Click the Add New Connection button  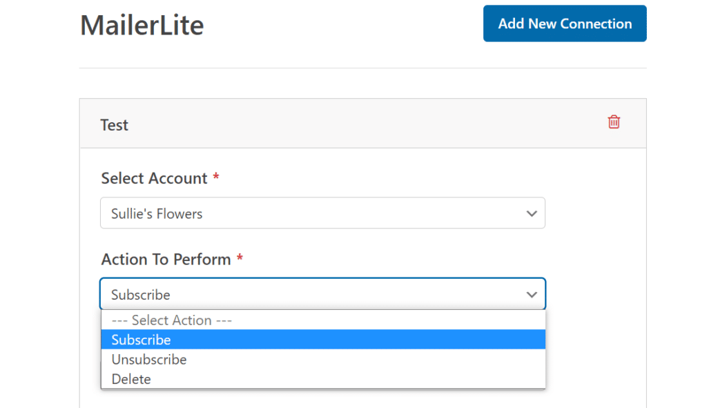pos(564,23)
